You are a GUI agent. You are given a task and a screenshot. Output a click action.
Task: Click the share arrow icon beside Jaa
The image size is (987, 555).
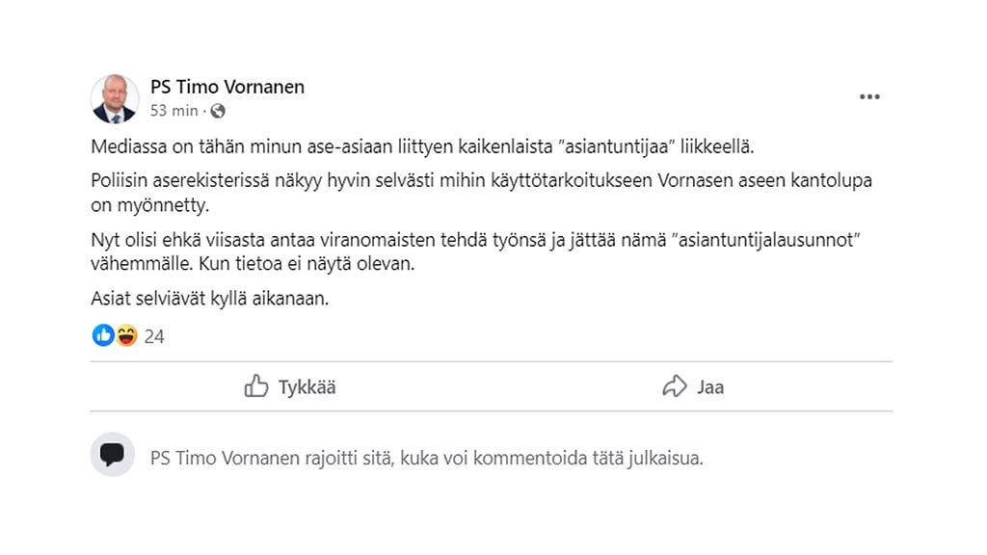673,385
